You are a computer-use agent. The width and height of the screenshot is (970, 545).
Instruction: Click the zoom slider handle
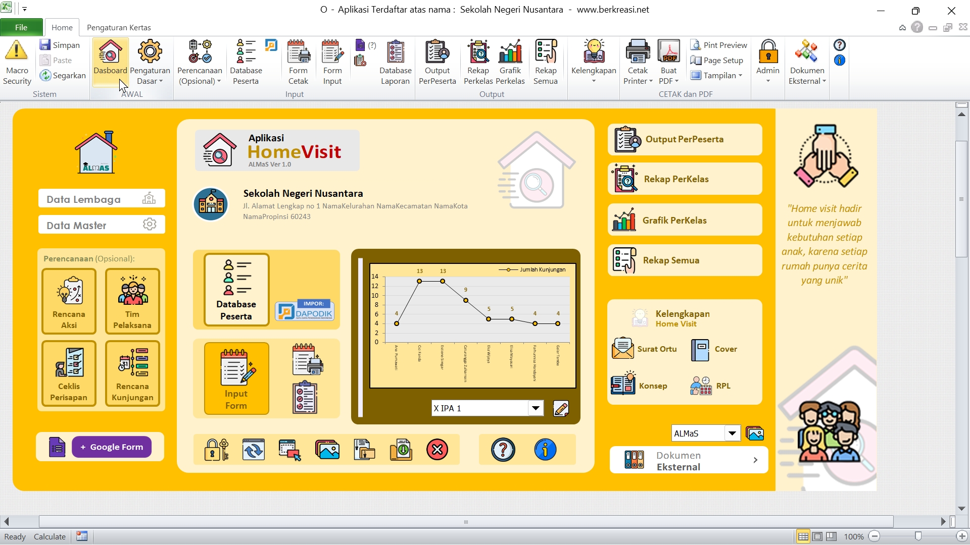918,536
